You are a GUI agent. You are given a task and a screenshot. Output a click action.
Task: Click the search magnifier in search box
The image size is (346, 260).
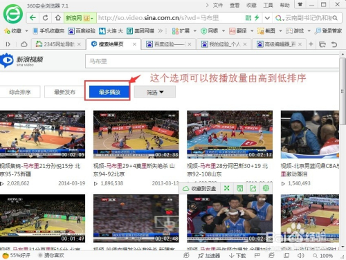click(x=335, y=18)
